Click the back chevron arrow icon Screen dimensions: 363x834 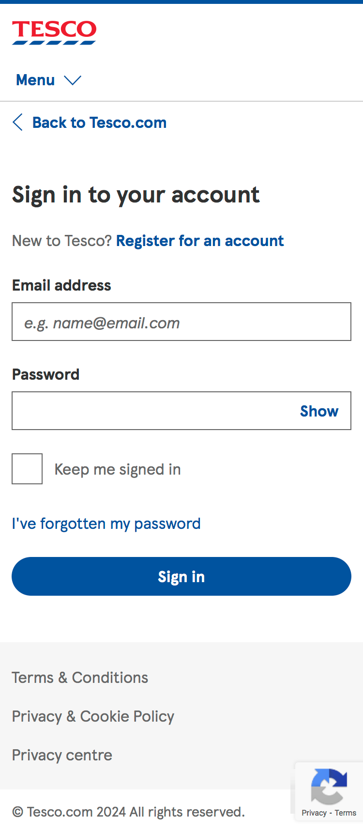(x=17, y=123)
